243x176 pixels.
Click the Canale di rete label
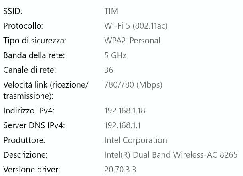pyautogui.click(x=30, y=70)
